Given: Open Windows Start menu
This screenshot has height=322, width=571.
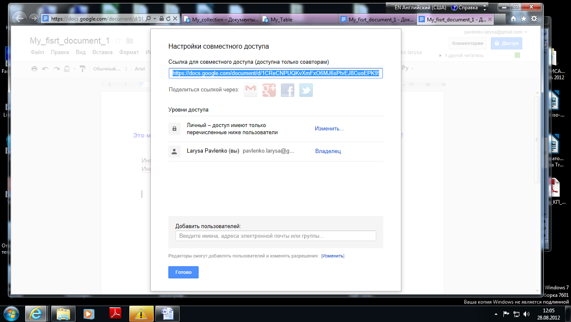Looking at the screenshot, I should pos(11,313).
